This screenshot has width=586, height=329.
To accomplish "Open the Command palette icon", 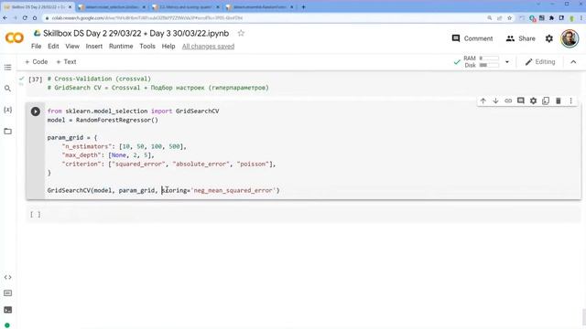I will [7, 293].
